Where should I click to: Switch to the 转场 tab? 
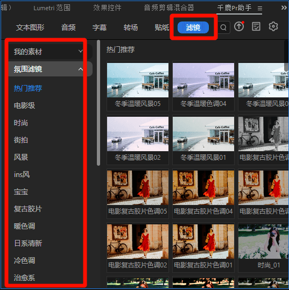click(x=131, y=27)
